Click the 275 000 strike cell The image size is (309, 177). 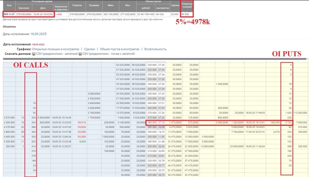coord(152,118)
